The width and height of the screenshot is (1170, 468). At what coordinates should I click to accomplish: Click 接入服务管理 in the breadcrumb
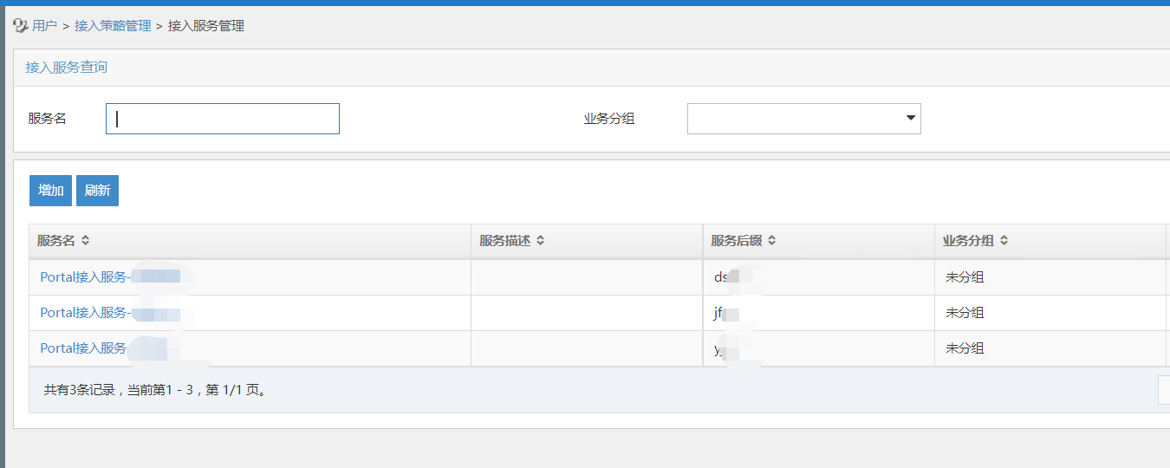[x=206, y=26]
